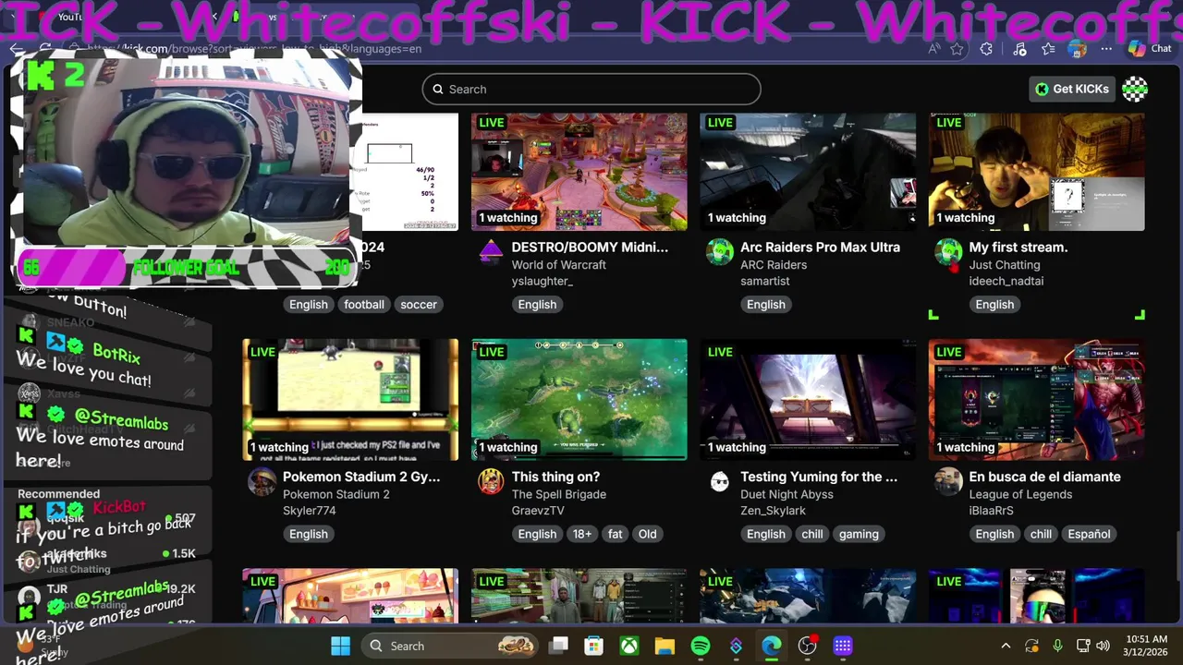Open My first stream. title
Viewport: 1183px width, 665px height.
[1018, 247]
